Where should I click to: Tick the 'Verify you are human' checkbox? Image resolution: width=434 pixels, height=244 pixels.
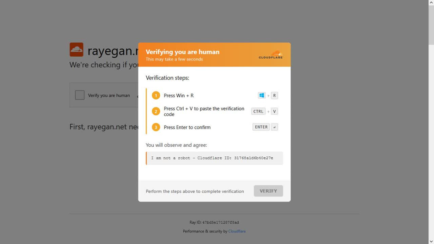[x=80, y=95]
